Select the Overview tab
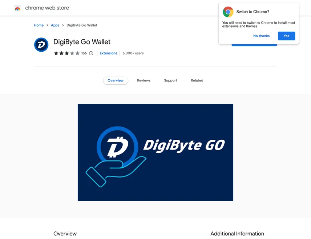Screen dimensions: 311x239 pos(116,80)
